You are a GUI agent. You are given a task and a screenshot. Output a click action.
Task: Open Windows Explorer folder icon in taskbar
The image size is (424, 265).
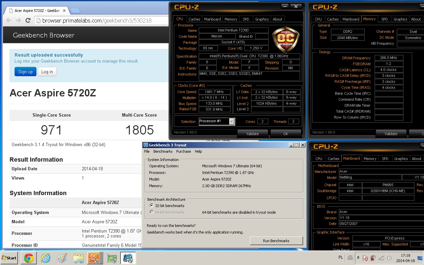click(x=78, y=258)
